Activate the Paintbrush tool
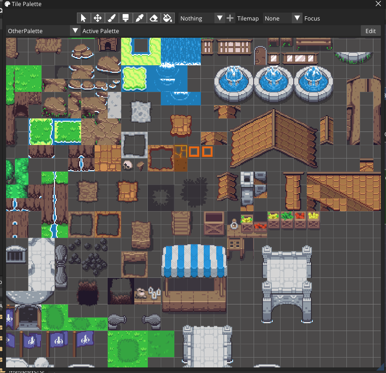386x373 pixels. tap(111, 18)
